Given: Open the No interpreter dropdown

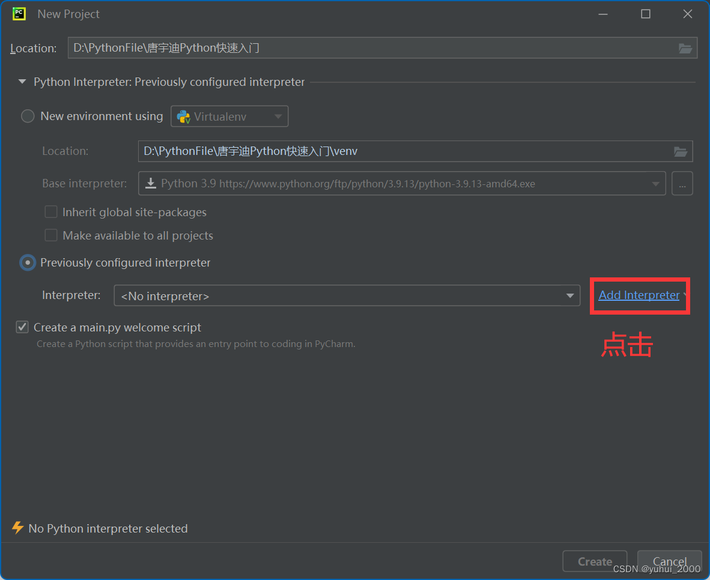Looking at the screenshot, I should pos(347,295).
